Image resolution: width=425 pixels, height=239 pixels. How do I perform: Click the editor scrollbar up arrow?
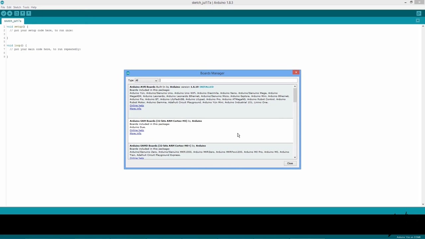(423, 26)
